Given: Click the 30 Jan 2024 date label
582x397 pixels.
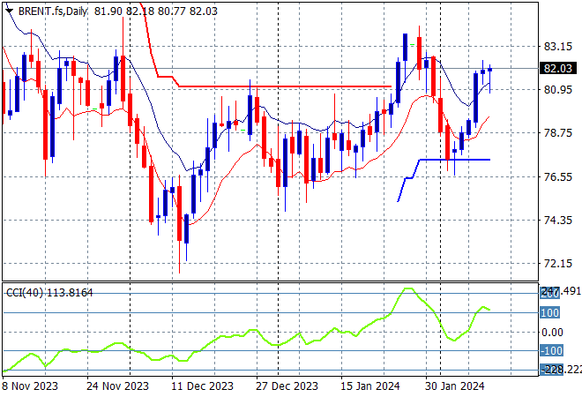Looking at the screenshot, I should pos(455,386).
